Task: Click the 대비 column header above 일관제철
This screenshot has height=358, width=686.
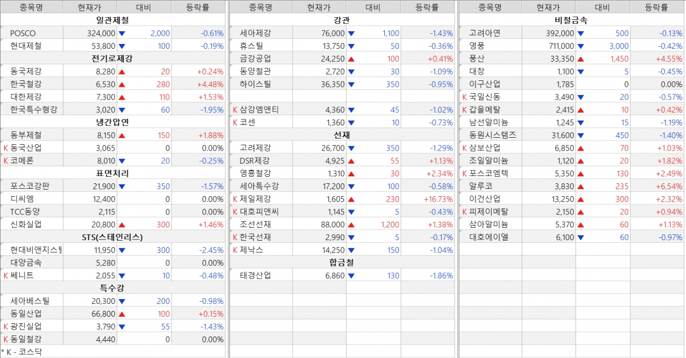Action: [x=143, y=7]
